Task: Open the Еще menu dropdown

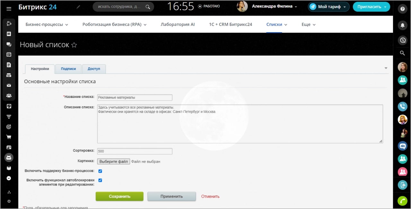Action: (x=308, y=24)
